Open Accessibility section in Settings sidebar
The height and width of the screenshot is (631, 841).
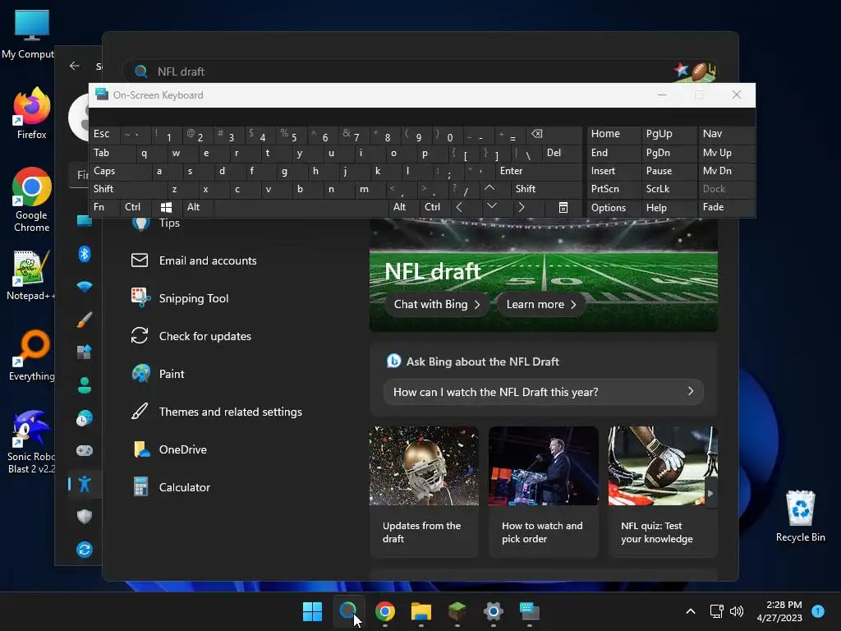85,484
